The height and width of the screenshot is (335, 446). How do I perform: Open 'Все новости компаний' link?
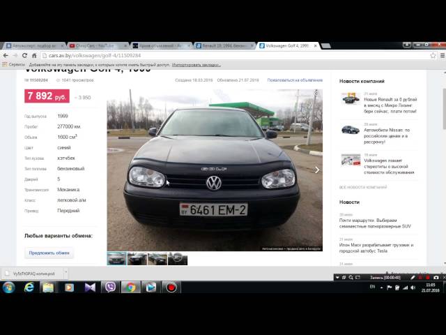pyautogui.click(x=362, y=187)
